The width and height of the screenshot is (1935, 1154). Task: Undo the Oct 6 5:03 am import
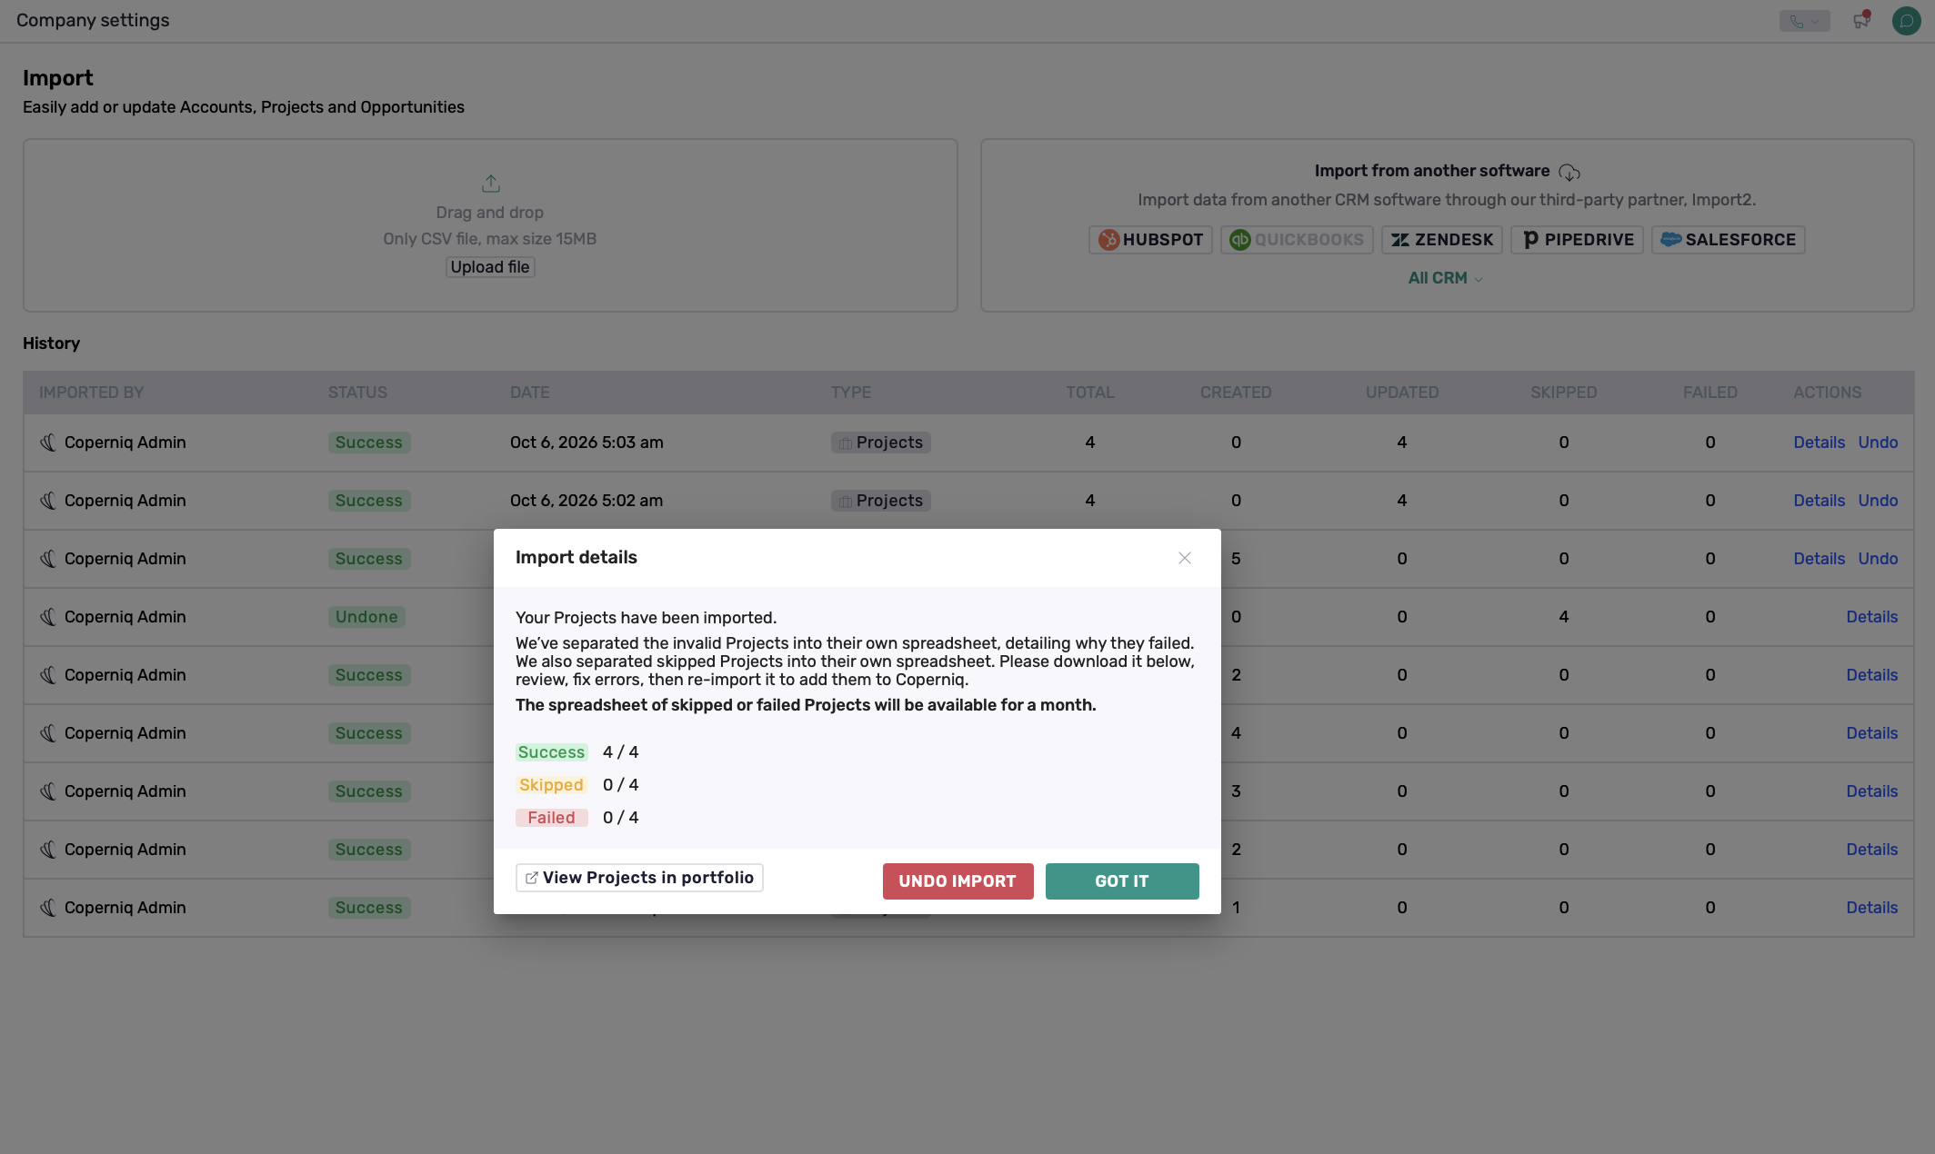click(x=1878, y=443)
